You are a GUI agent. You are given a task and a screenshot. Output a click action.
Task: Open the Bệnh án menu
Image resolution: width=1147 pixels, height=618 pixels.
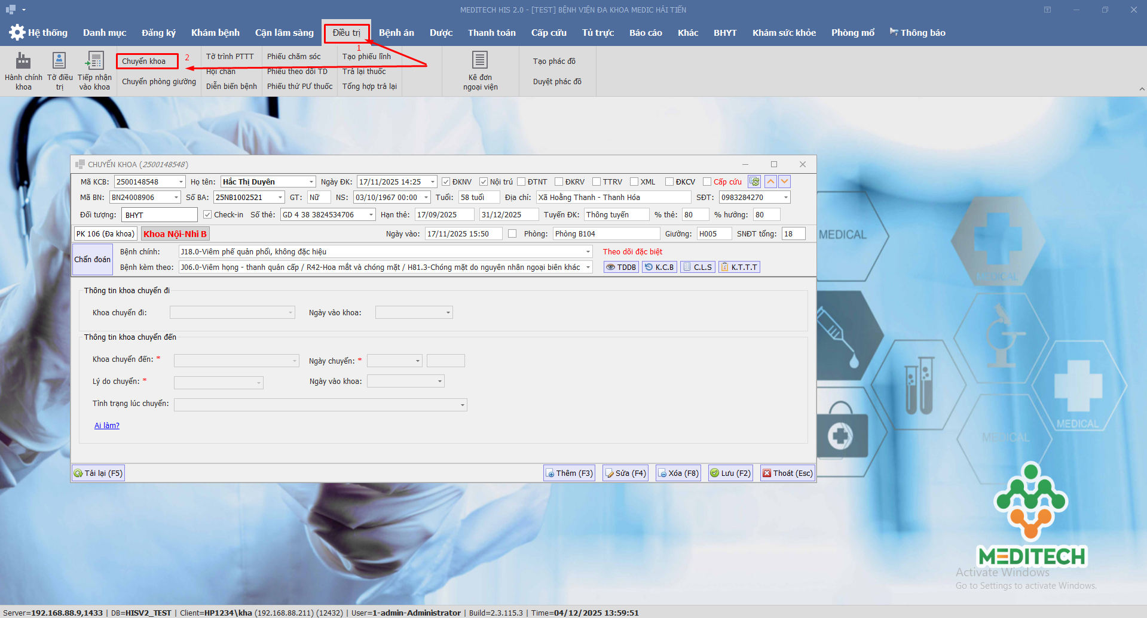point(396,33)
